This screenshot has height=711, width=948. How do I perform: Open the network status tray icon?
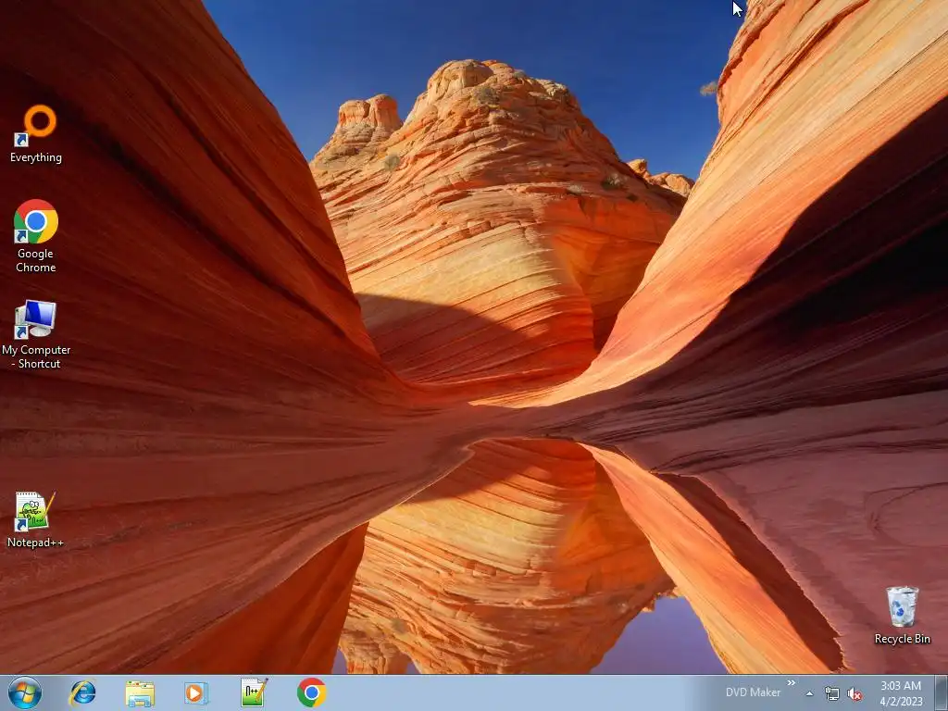832,694
